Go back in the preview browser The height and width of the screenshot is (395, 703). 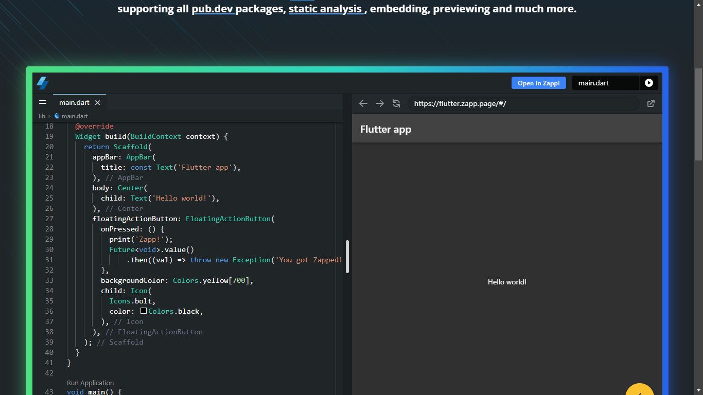(363, 103)
